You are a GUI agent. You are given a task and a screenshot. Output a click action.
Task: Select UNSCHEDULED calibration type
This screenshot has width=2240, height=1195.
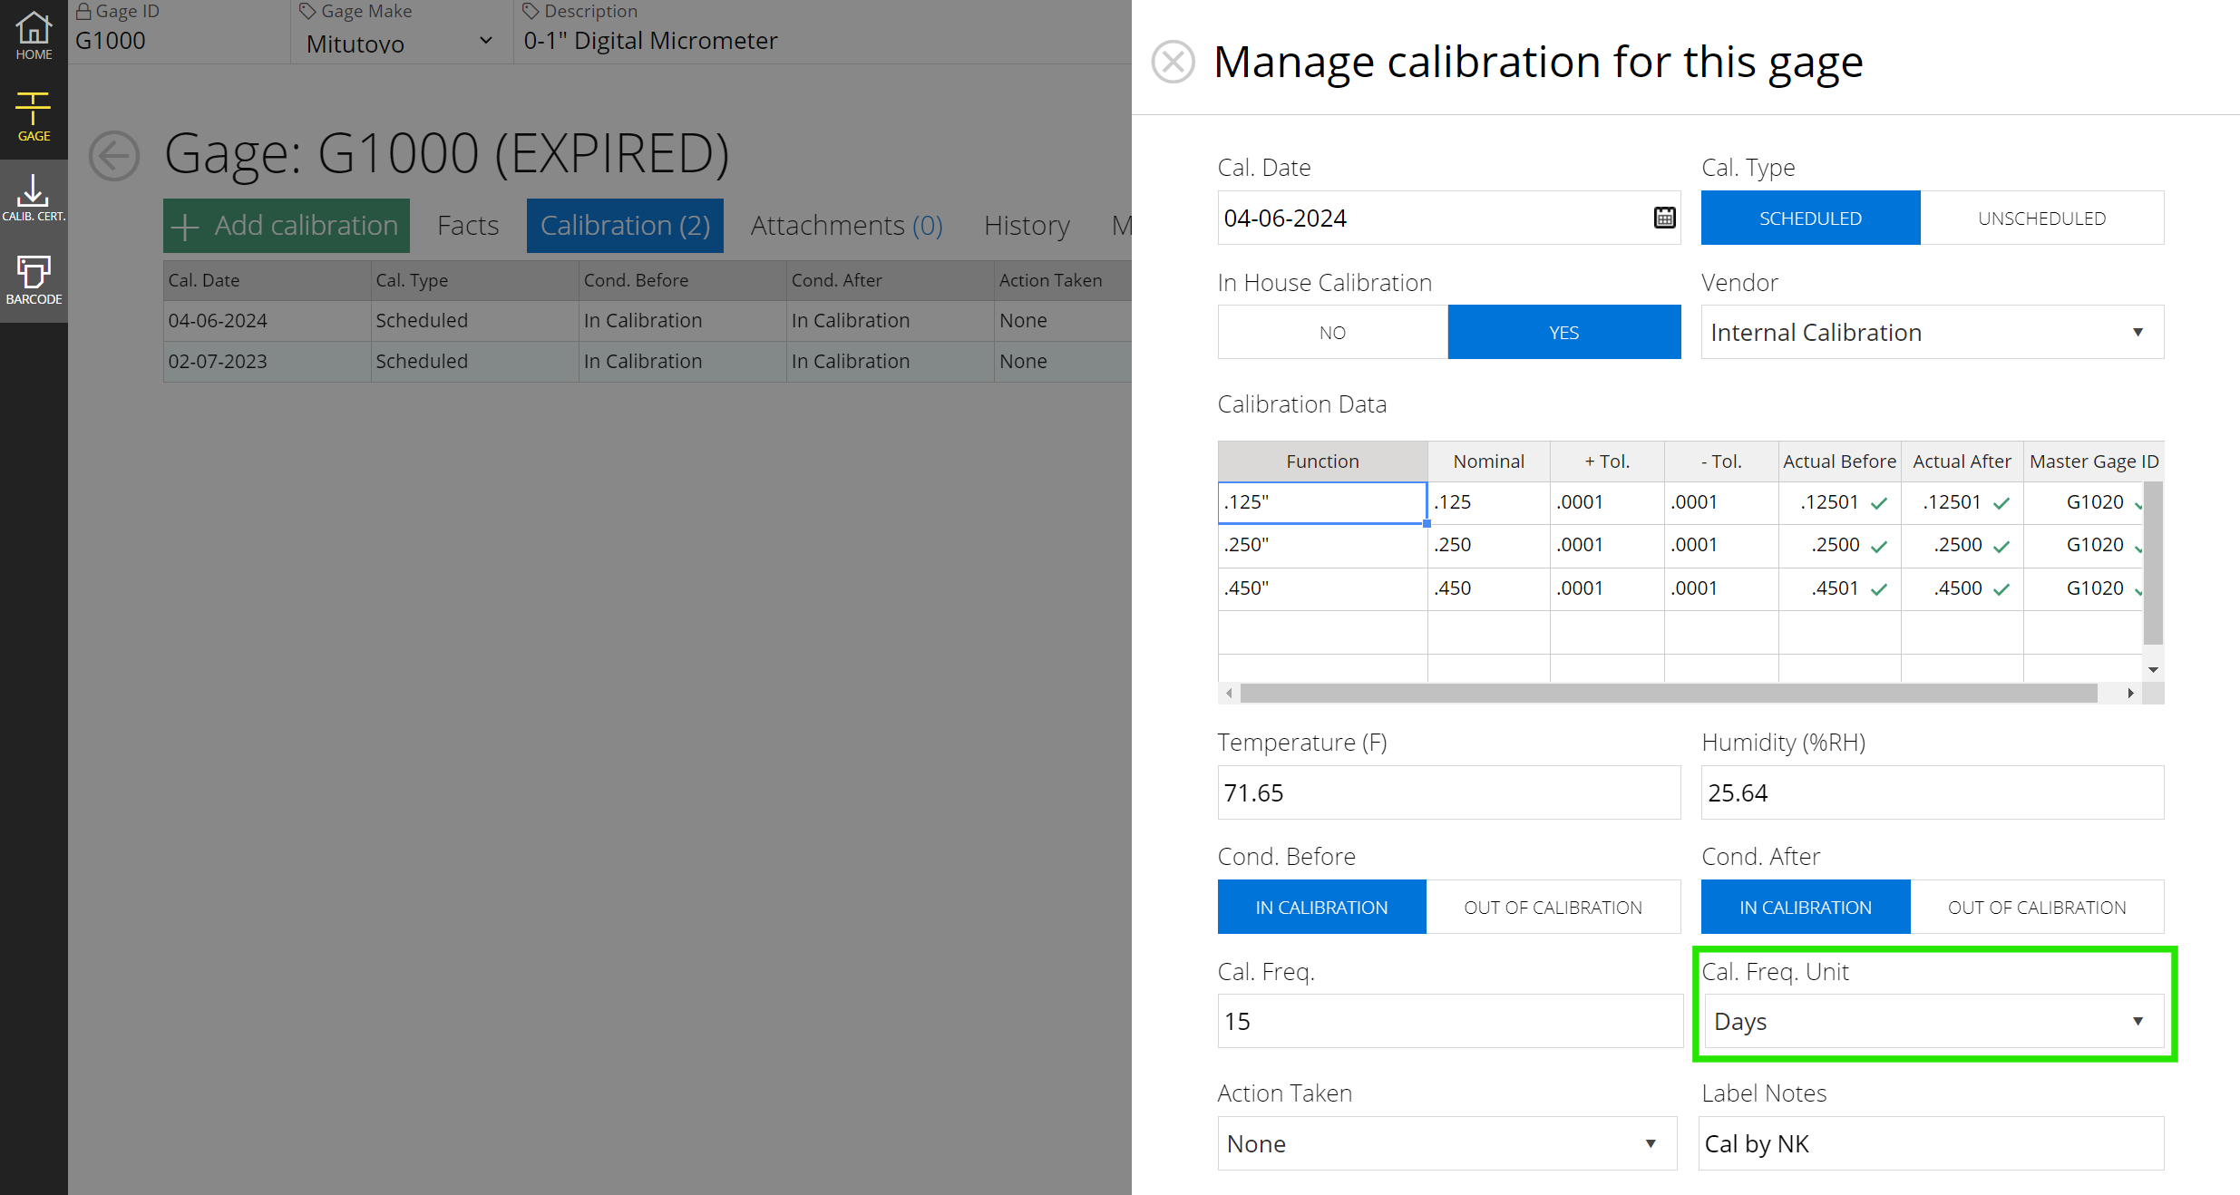(x=2041, y=218)
